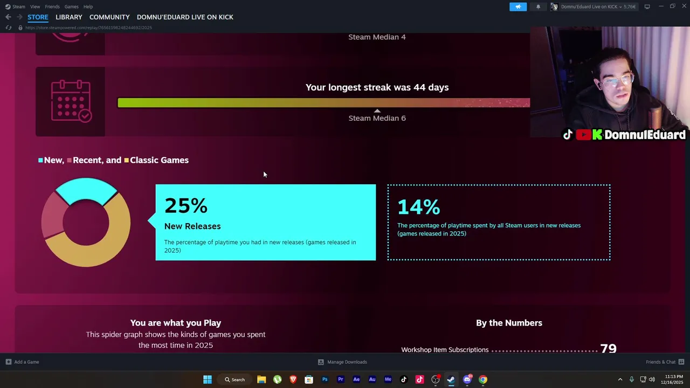The height and width of the screenshot is (388, 690).
Task: Click the Windows taskbar Search box
Action: [x=235, y=379]
